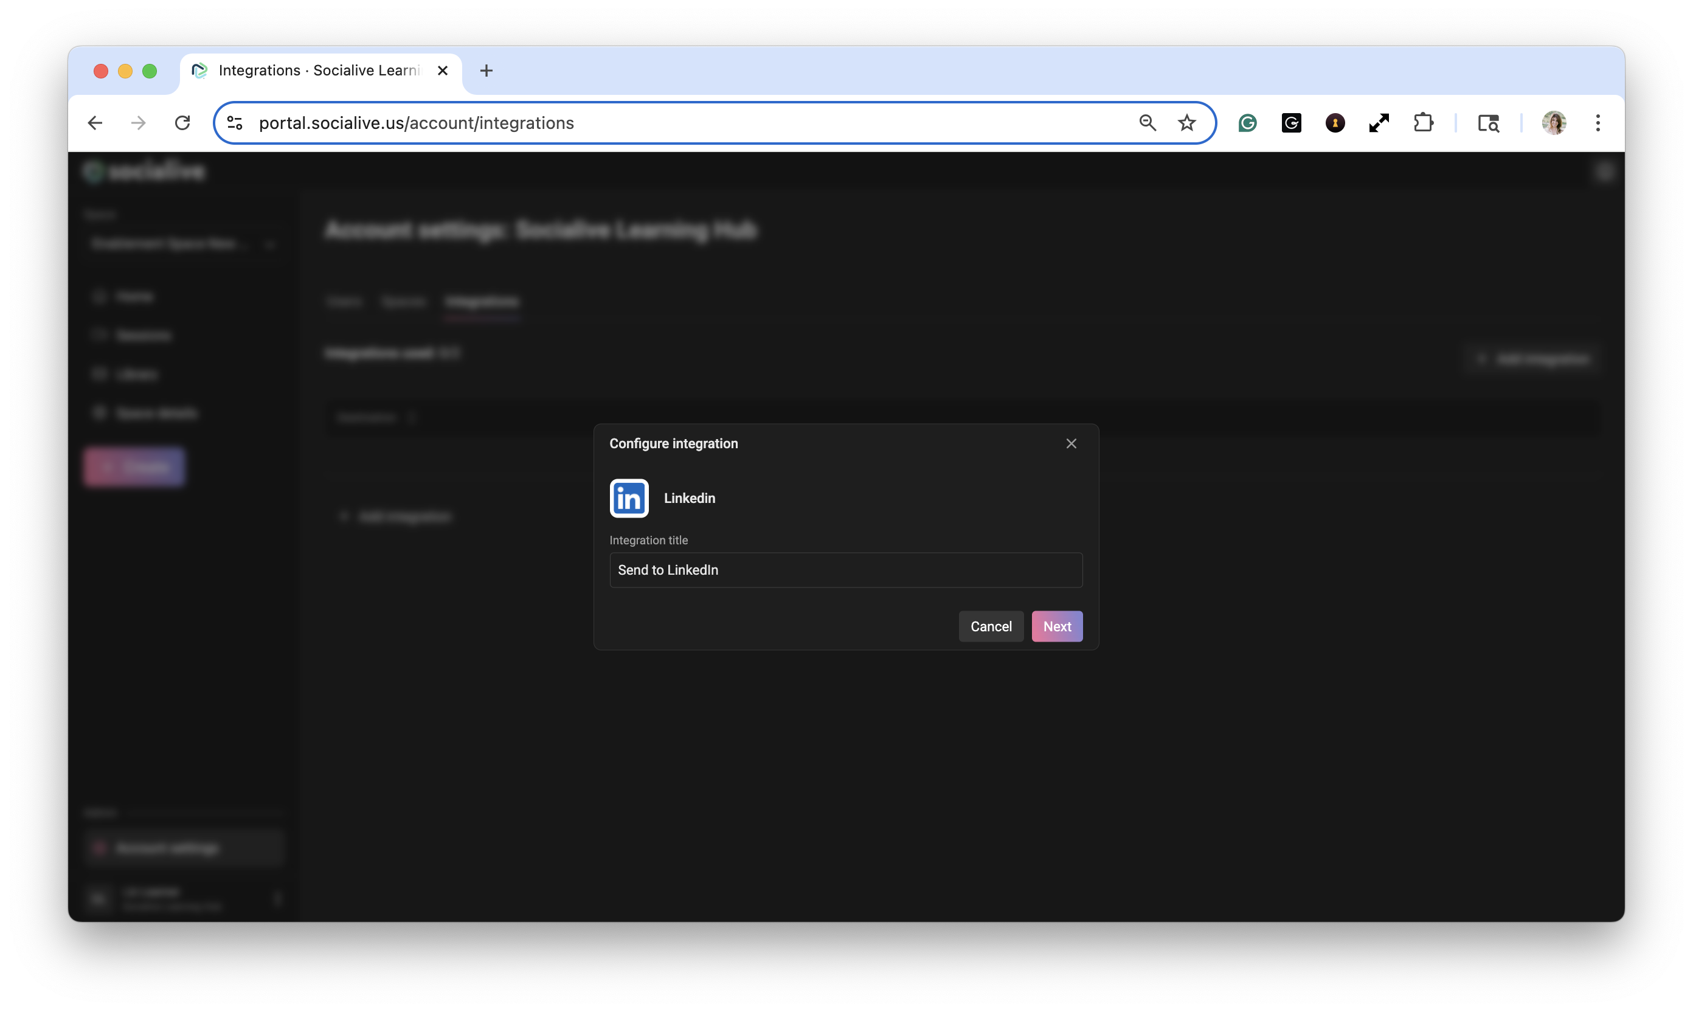View site information in address bar
This screenshot has width=1693, height=1012.
pos(235,123)
